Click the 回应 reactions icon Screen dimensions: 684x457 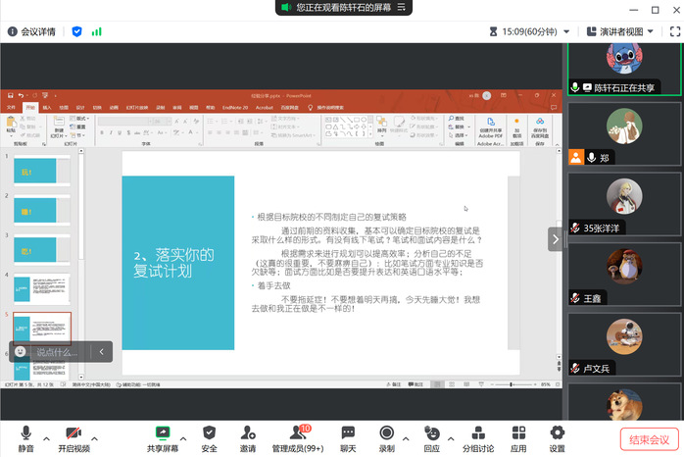(x=432, y=438)
